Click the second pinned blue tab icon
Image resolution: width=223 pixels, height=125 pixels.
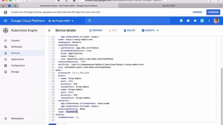(x=9, y=6)
